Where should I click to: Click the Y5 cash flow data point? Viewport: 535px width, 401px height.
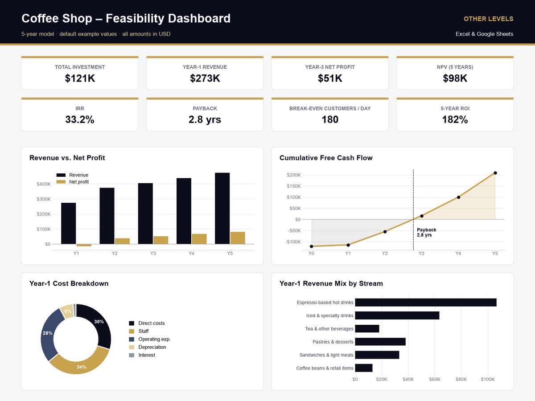[x=495, y=173]
